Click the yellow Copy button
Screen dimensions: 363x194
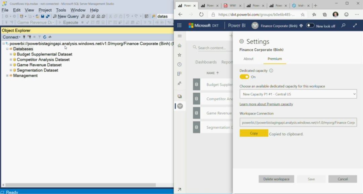click(254, 133)
